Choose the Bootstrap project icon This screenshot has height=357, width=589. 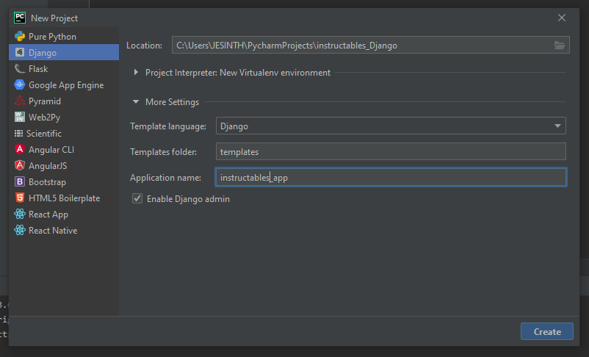click(x=20, y=182)
